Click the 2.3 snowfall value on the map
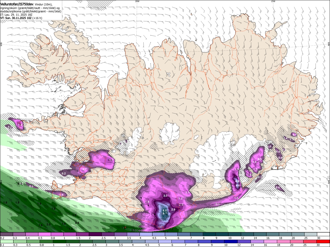The image size is (330, 247). point(181,205)
